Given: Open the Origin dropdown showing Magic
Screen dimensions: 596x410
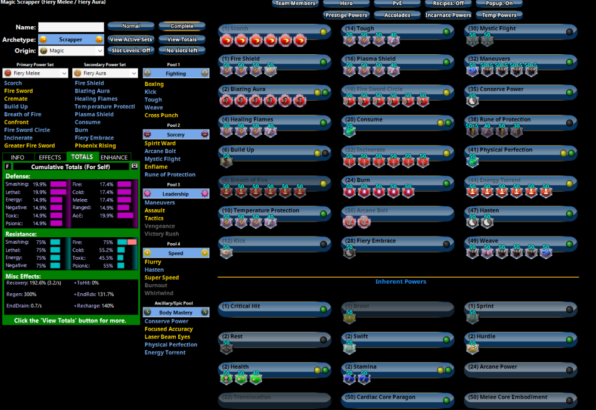Looking at the screenshot, I should click(71, 51).
